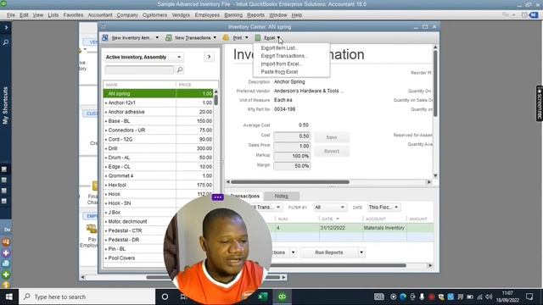Open the left sidebar search icon
This screenshot has width=543, height=305.
tap(6, 42)
